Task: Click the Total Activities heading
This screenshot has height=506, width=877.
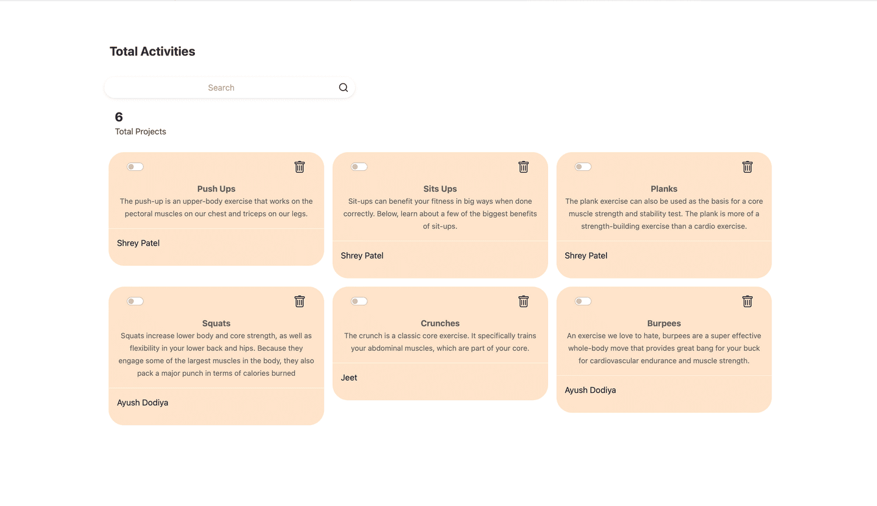Action: tap(152, 52)
